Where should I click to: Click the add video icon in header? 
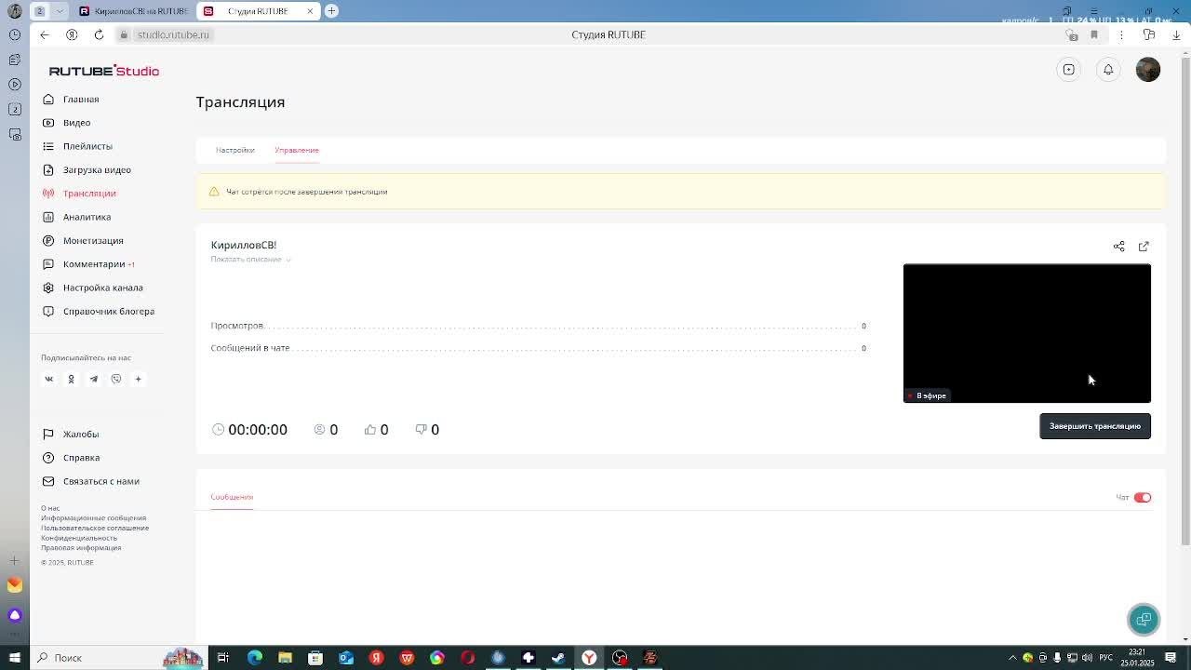pos(1069,70)
